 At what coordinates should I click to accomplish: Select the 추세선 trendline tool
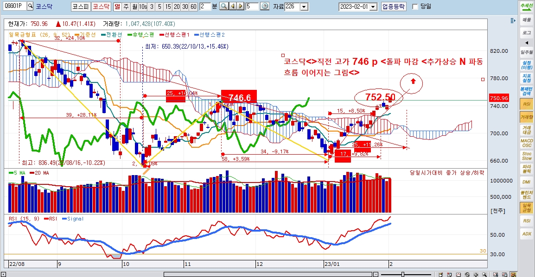[x=527, y=7]
